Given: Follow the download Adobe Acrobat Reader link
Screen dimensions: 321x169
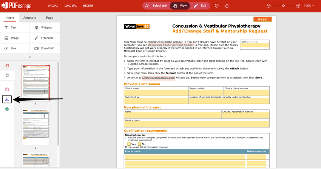Looking at the screenshot, I should tap(171, 45).
